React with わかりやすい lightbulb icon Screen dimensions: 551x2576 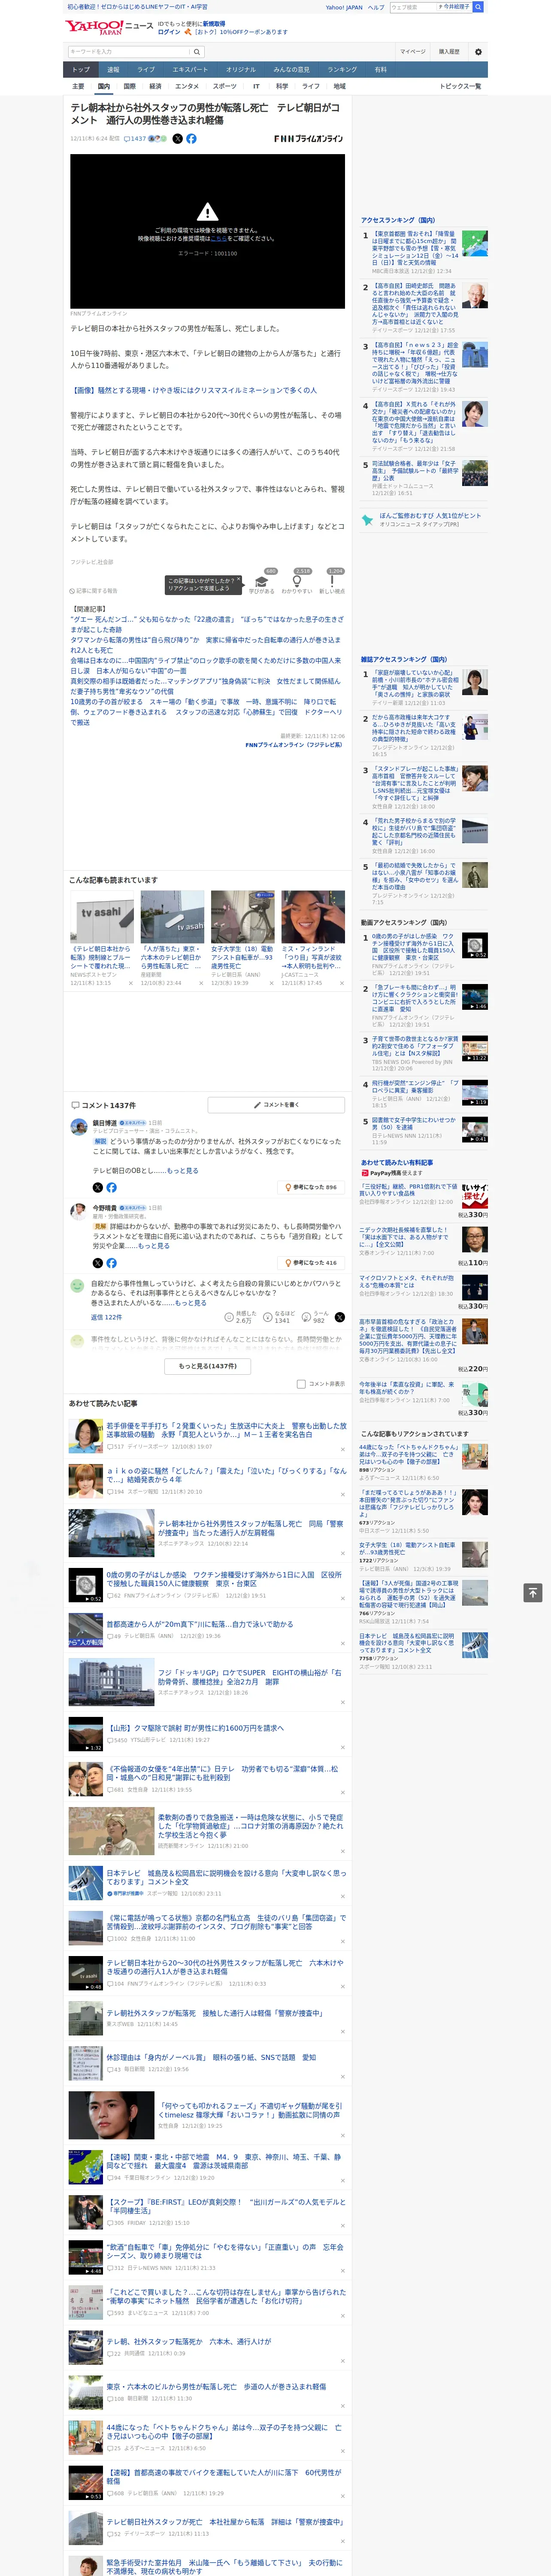(297, 581)
